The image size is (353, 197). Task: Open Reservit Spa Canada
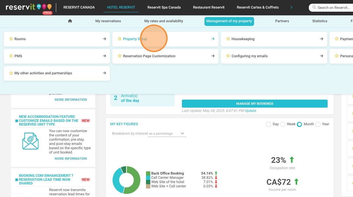tap(164, 7)
